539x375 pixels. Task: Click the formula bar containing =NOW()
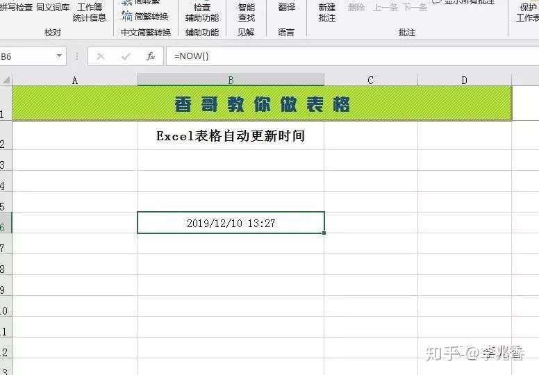point(352,56)
